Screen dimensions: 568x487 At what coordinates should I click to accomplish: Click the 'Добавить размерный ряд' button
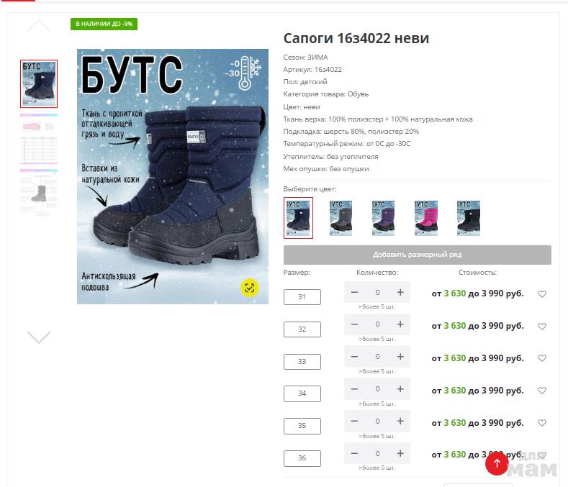(x=418, y=255)
